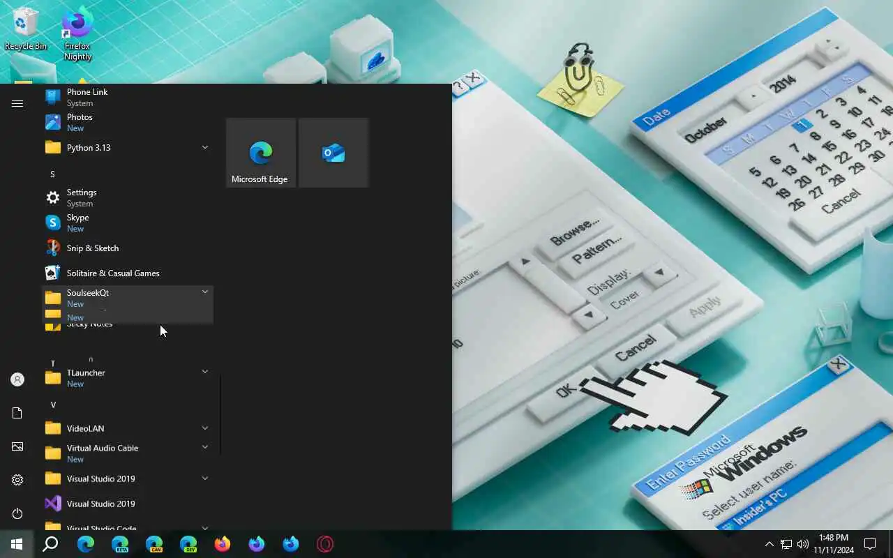The height and width of the screenshot is (558, 893).
Task: Expand the Visual Studio 2019 folder chevron
Action: pyautogui.click(x=205, y=478)
